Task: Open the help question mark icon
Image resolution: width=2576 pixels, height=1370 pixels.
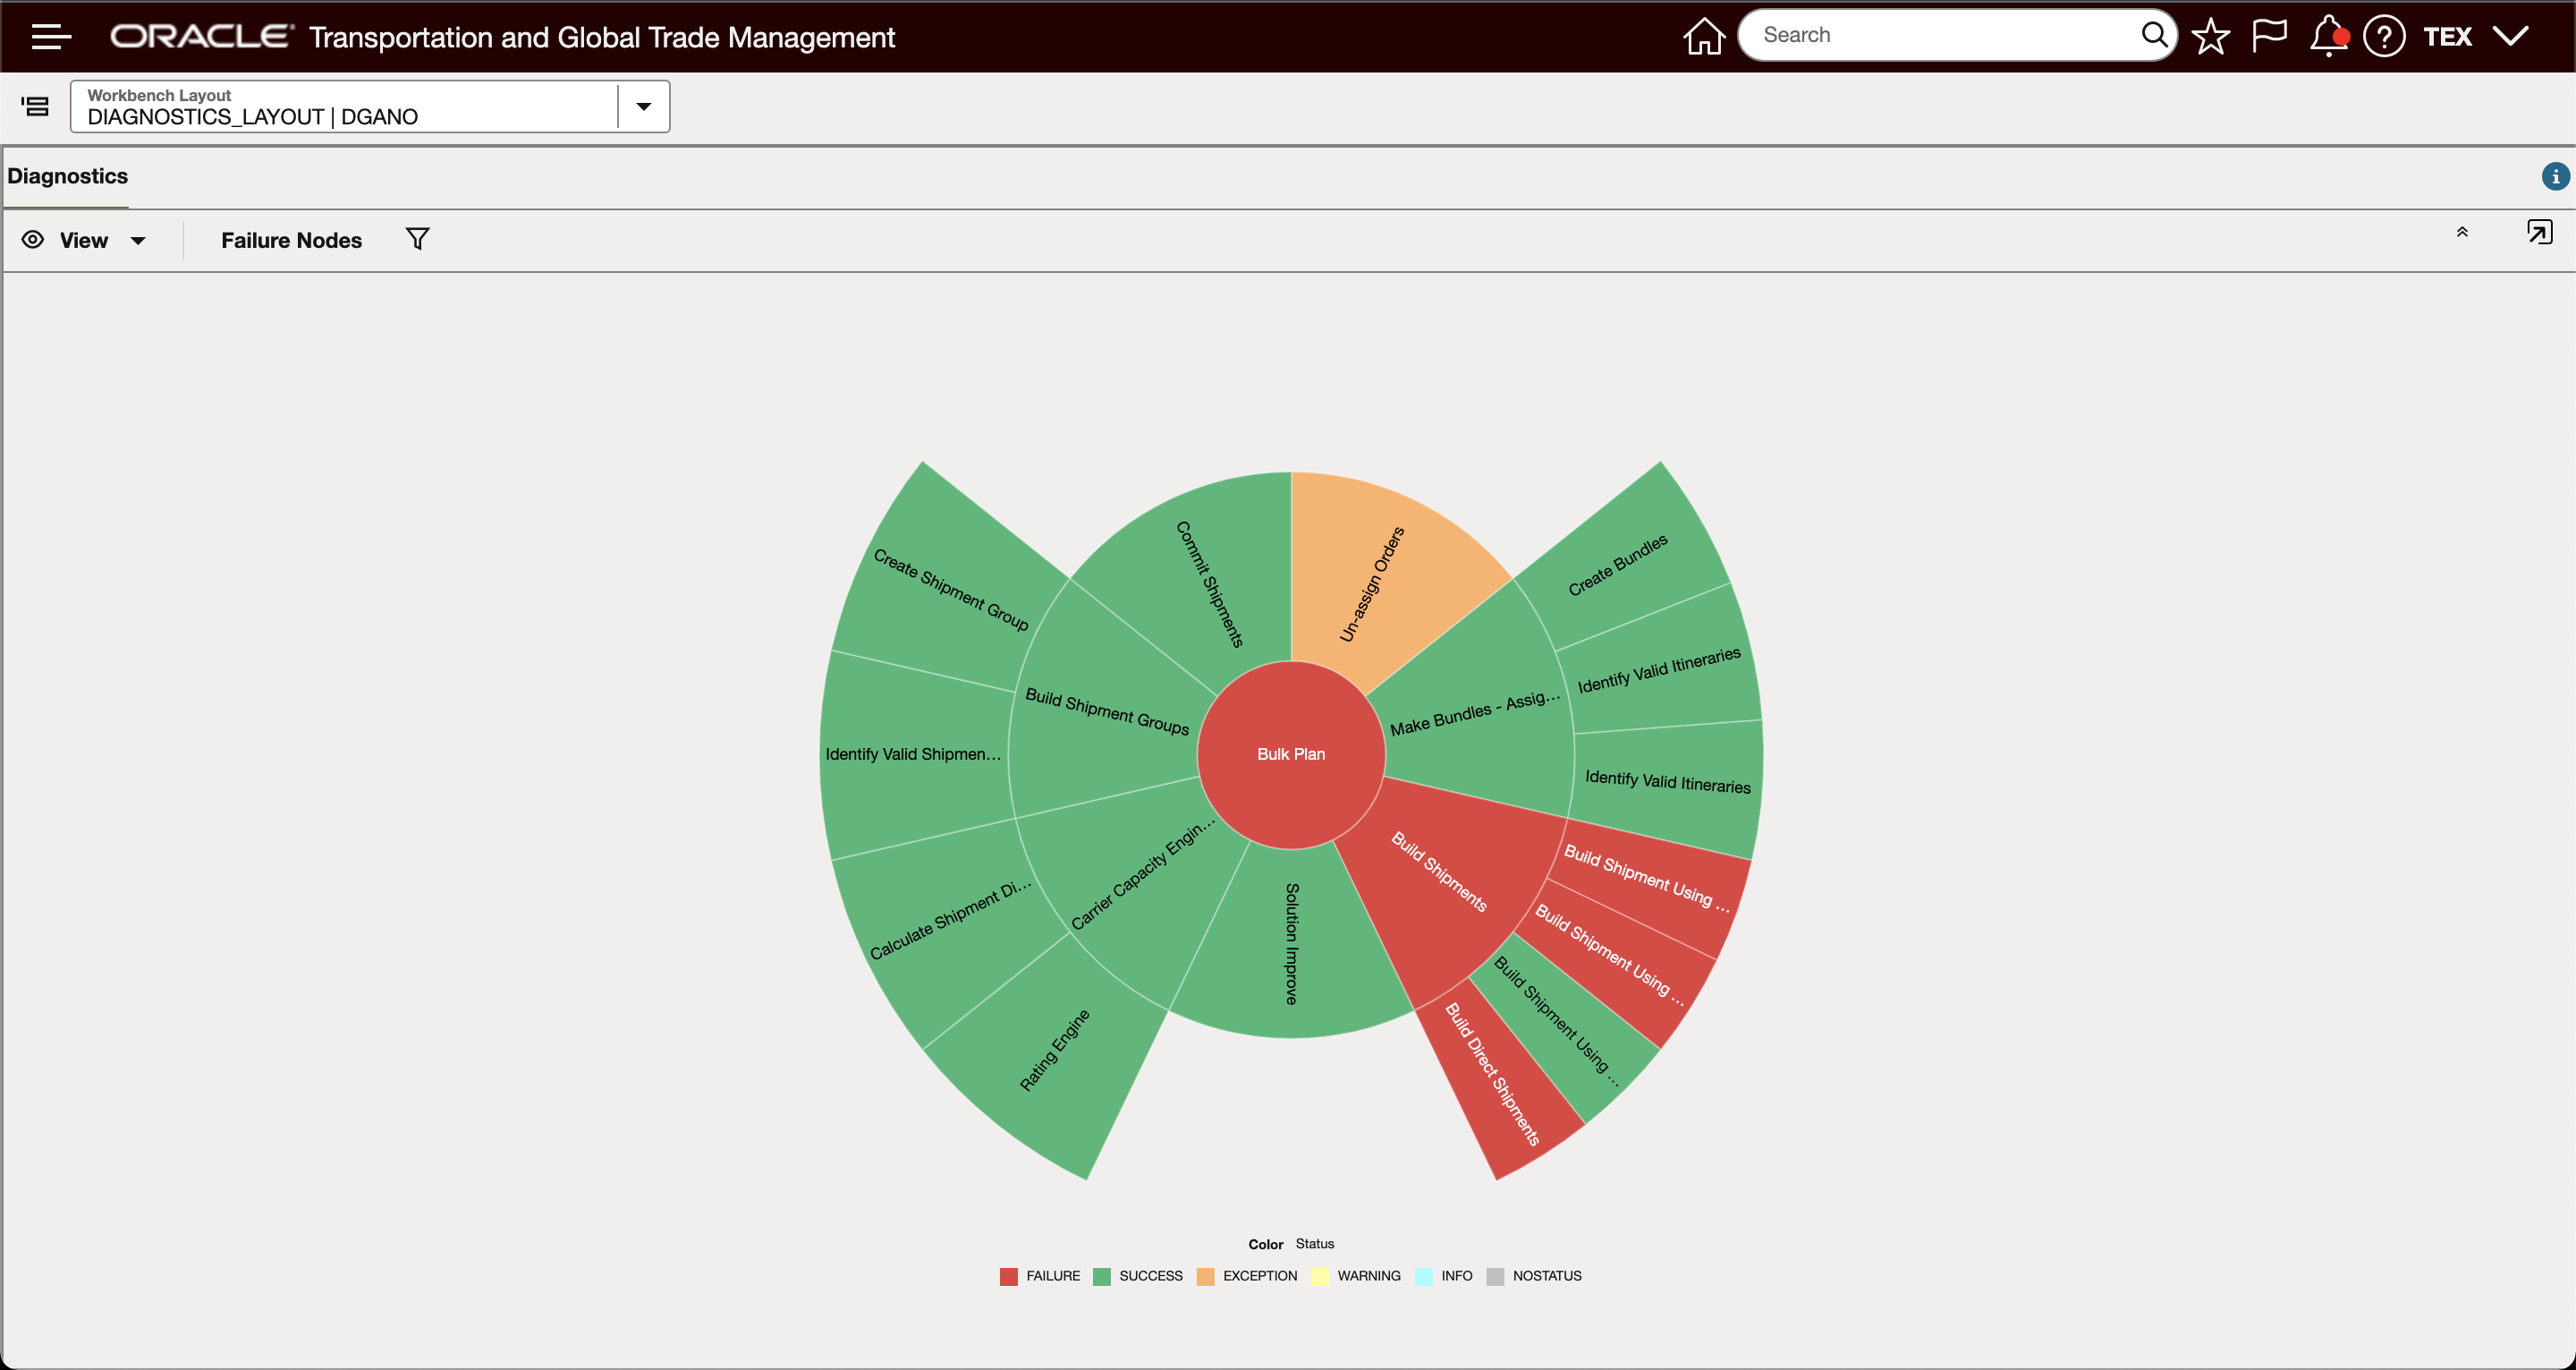Action: (2384, 37)
